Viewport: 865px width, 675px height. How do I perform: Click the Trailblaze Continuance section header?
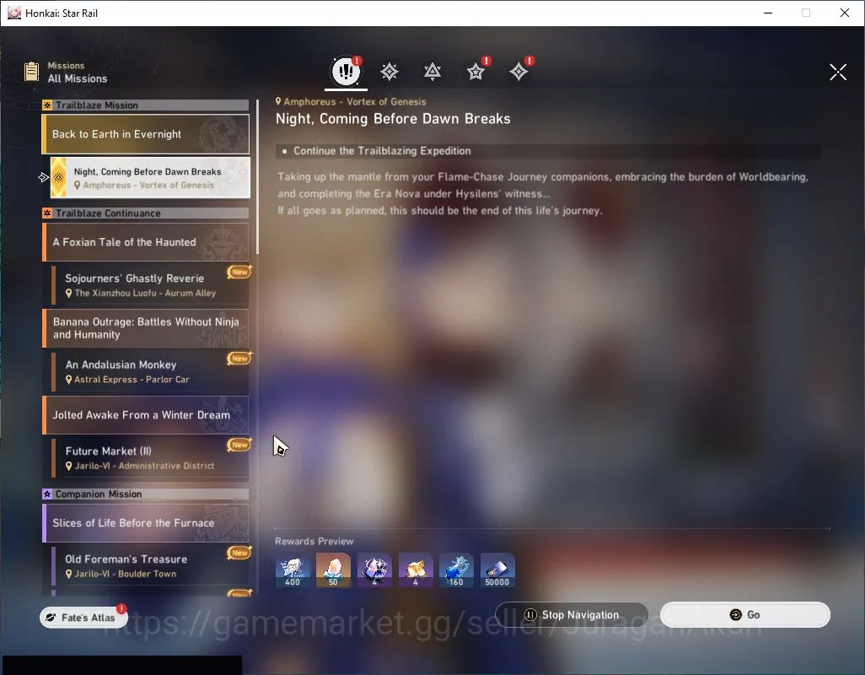pyautogui.click(x=146, y=213)
